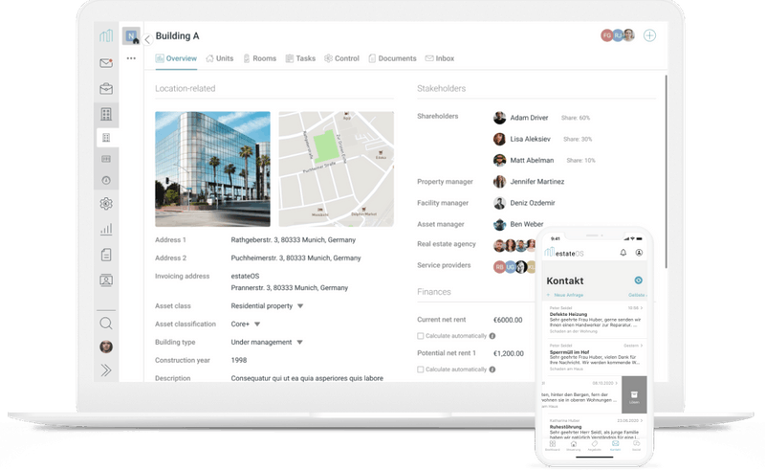The height and width of the screenshot is (470, 765).
Task: Open the Asset class dropdown
Action: (267, 306)
